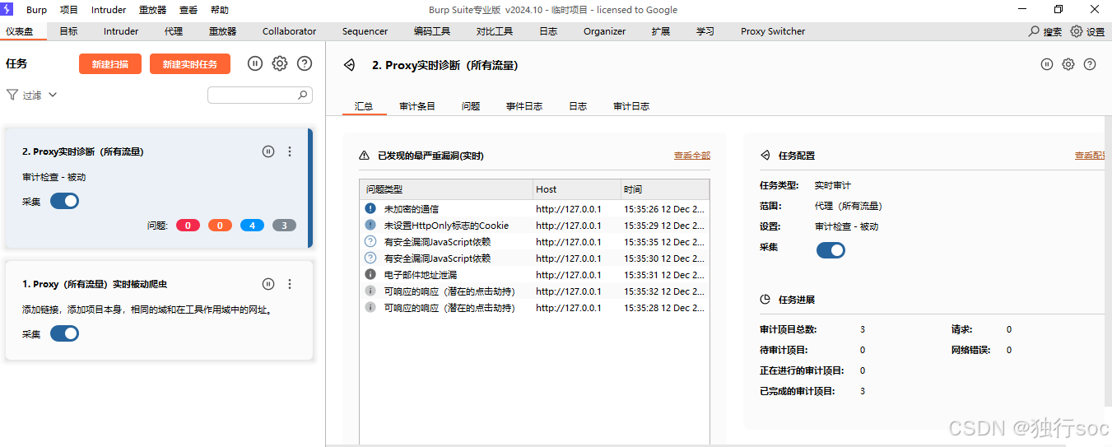The image size is (1112, 447).
Task: Pause the 2. Proxy实时诊断 task card
Action: (x=268, y=151)
